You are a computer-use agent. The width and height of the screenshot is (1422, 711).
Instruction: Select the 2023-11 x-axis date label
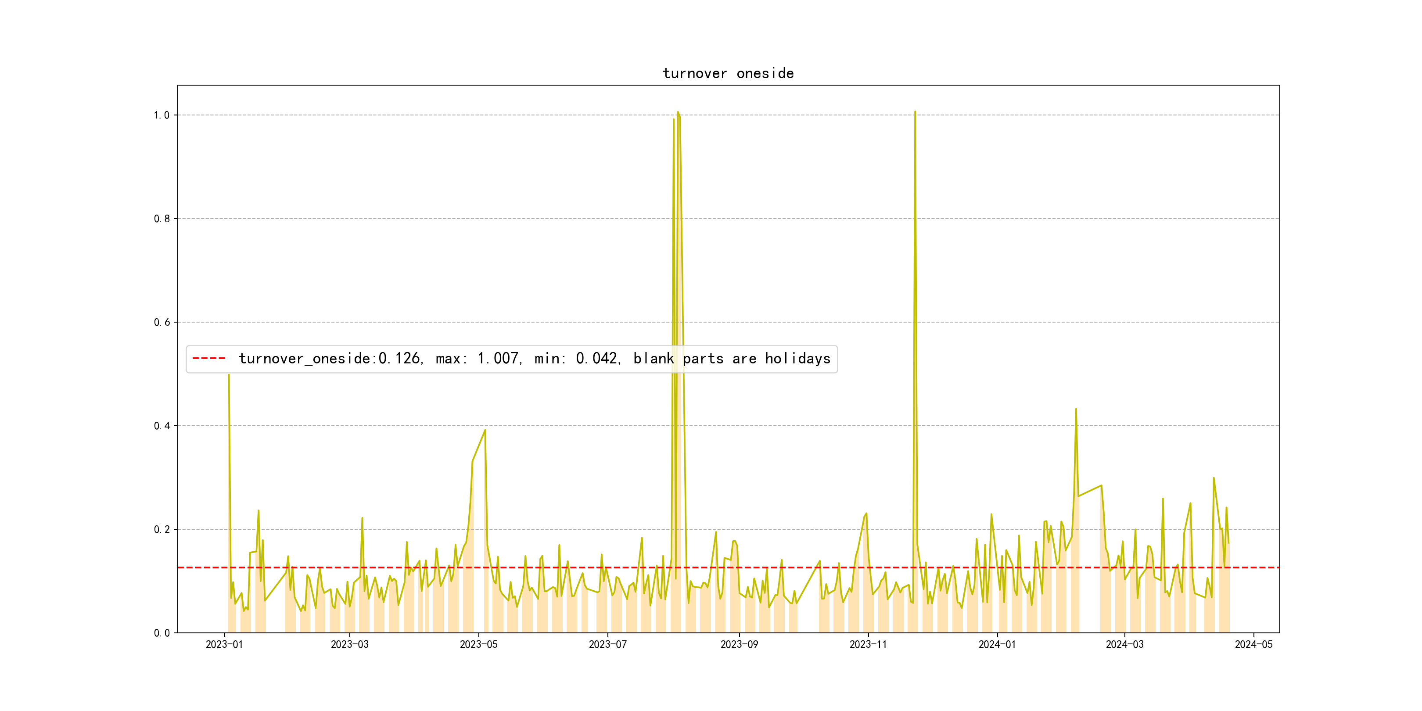point(868,644)
